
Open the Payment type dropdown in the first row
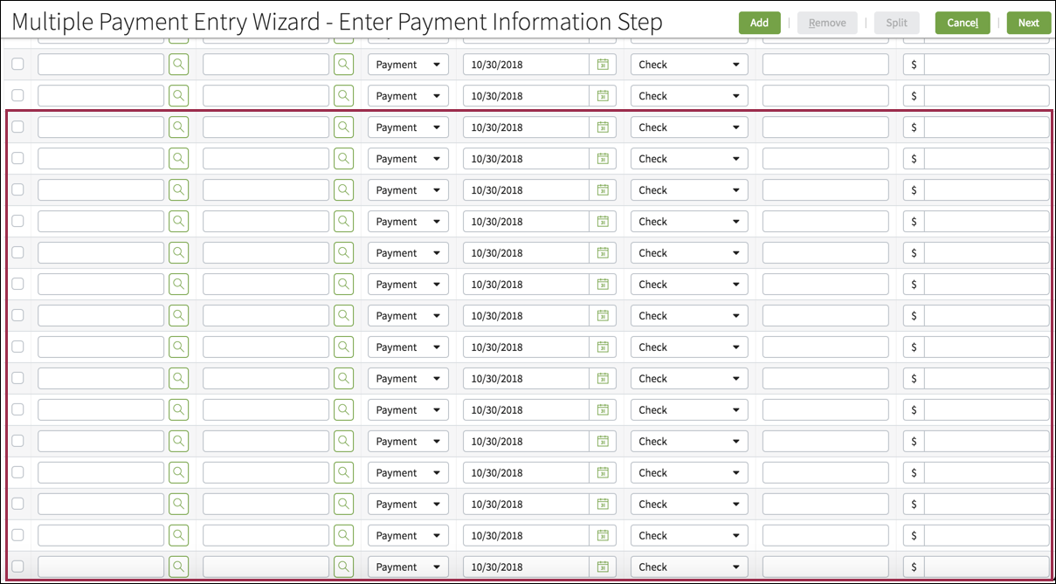[x=408, y=64]
